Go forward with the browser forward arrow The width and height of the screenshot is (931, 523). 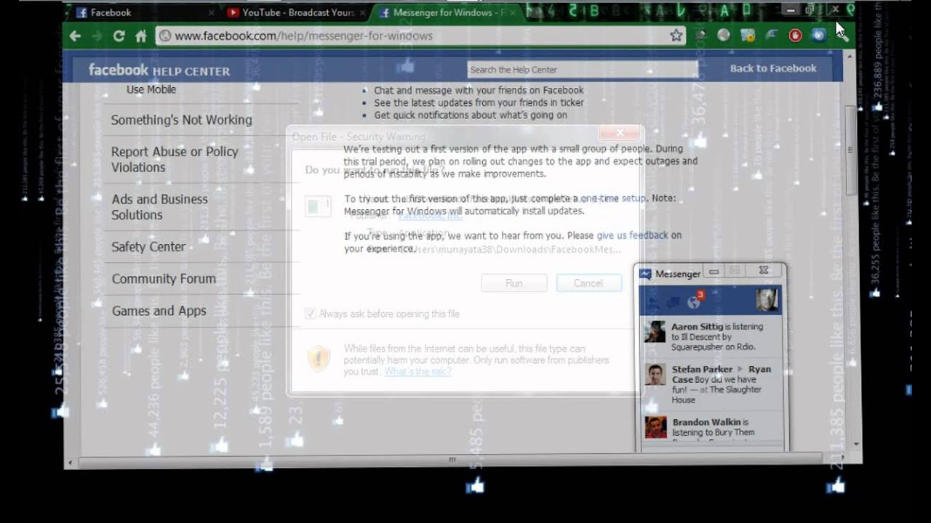point(97,36)
